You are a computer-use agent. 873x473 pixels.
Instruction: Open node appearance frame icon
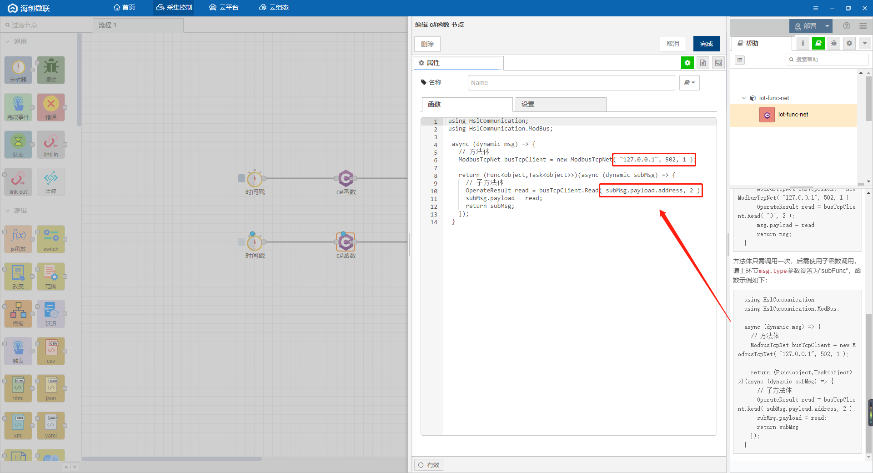pos(718,63)
